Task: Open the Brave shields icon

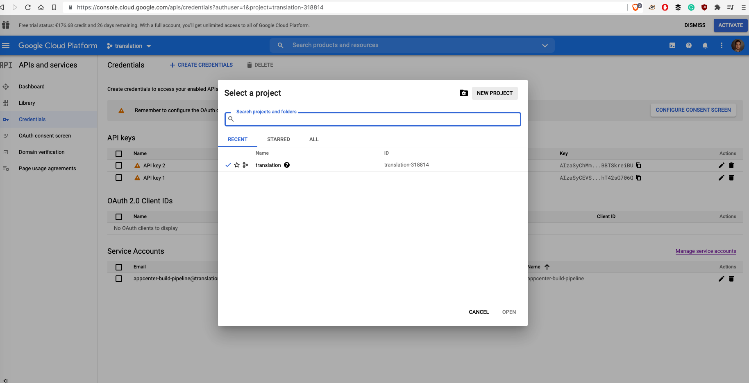Action: click(x=636, y=7)
